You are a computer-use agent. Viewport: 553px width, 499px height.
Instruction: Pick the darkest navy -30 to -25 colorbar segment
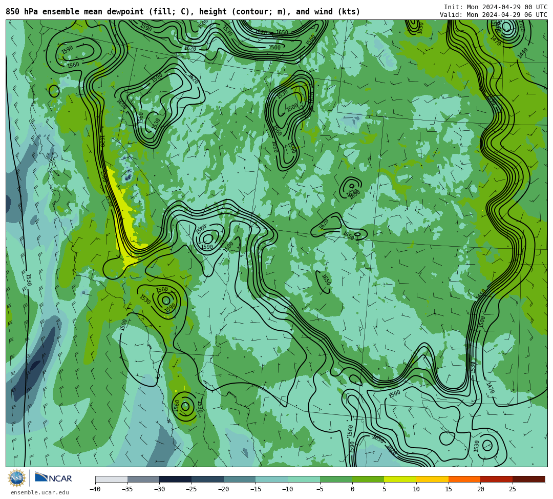(x=175, y=479)
